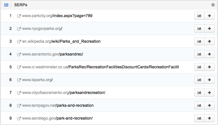Open bar chart for www.parkcity.org result
The image size is (218, 125).
pyautogui.click(x=199, y=16)
